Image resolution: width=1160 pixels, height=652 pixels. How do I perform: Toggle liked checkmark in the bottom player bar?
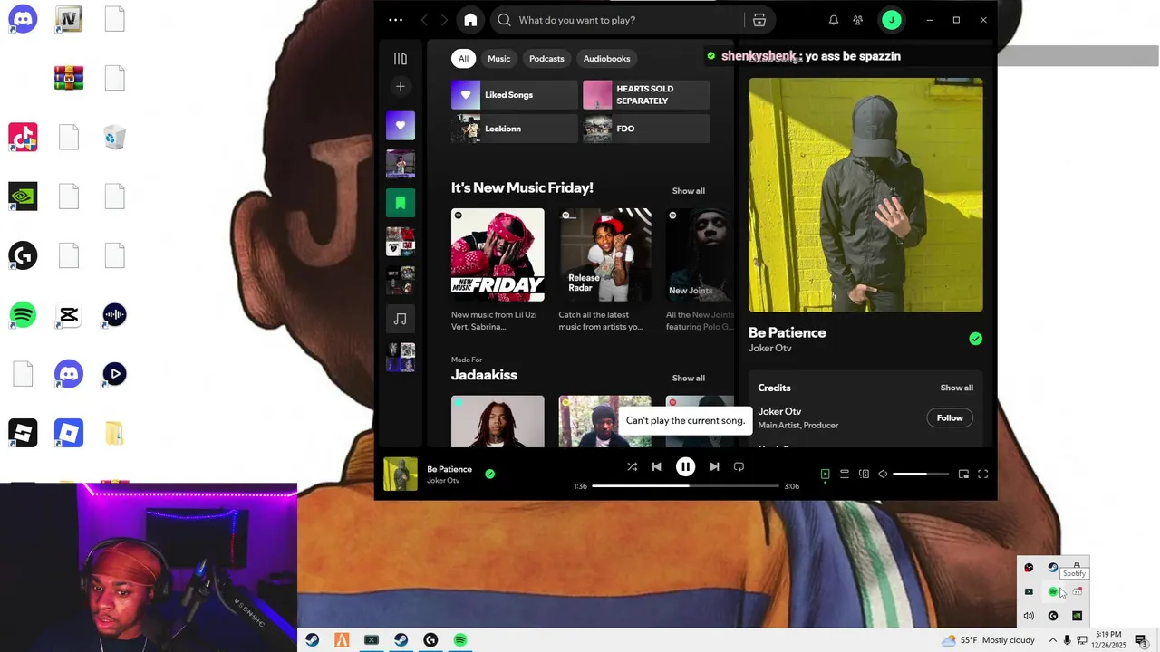pos(489,474)
